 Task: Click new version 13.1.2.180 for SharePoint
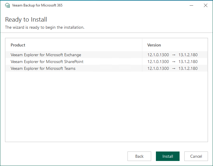coord(188,62)
